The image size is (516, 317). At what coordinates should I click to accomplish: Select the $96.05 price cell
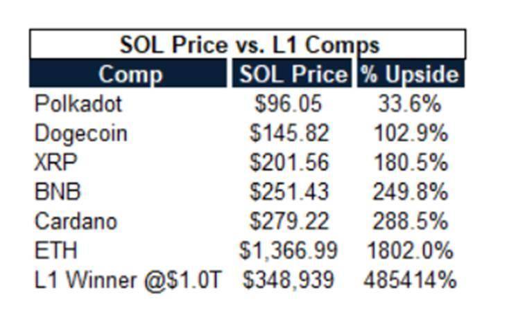289,104
